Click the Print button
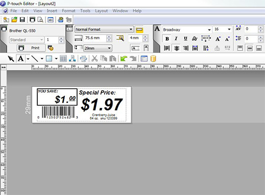Viewport: 265px width, 195px height. pos(31,48)
